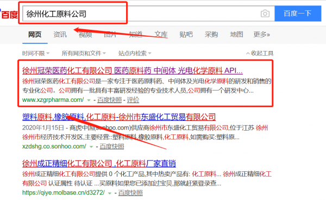
Task: Open the 文库 tab
Action: click(x=161, y=35)
